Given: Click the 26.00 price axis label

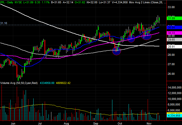Looking at the screenshot, I should coord(171,74).
